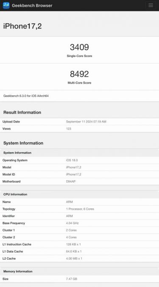Click the Memory Size 7.47 GB value

coord(72,279)
